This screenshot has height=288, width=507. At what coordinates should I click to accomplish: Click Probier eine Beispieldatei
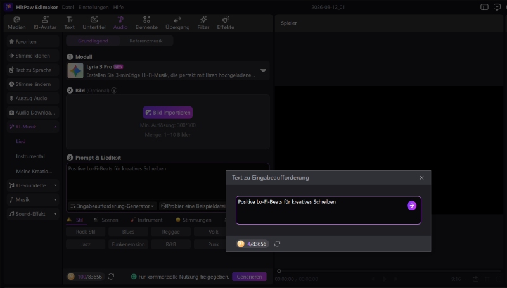coord(193,206)
